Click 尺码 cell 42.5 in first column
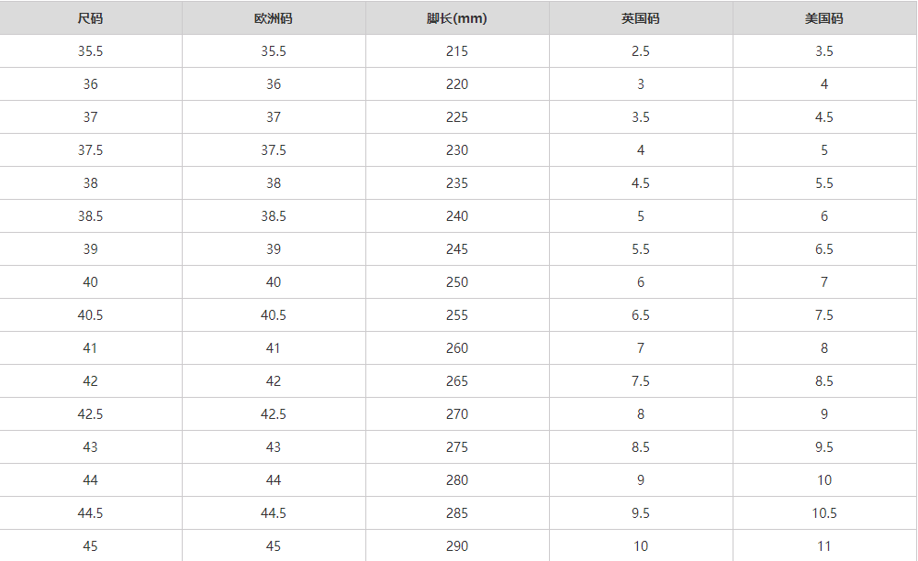The height and width of the screenshot is (561, 918). (x=90, y=414)
